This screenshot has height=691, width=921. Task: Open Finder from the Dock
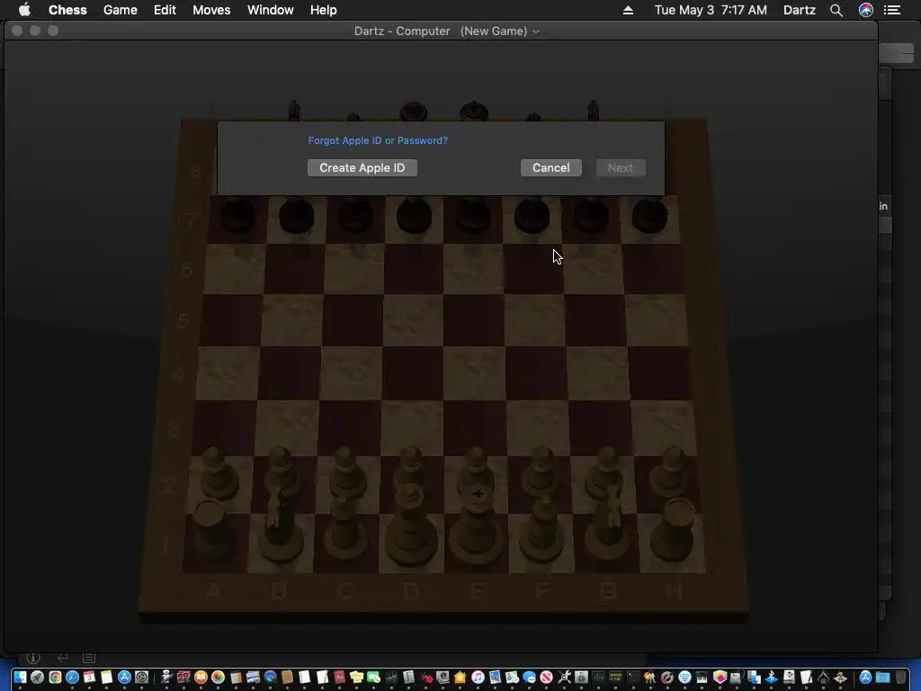[x=20, y=677]
